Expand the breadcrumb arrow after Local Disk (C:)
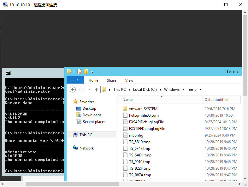Screen dimensions: 248x187 (x=161, y=90)
